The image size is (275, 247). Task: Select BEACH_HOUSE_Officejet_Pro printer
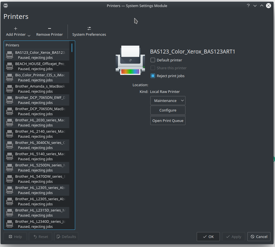[x=37, y=66]
